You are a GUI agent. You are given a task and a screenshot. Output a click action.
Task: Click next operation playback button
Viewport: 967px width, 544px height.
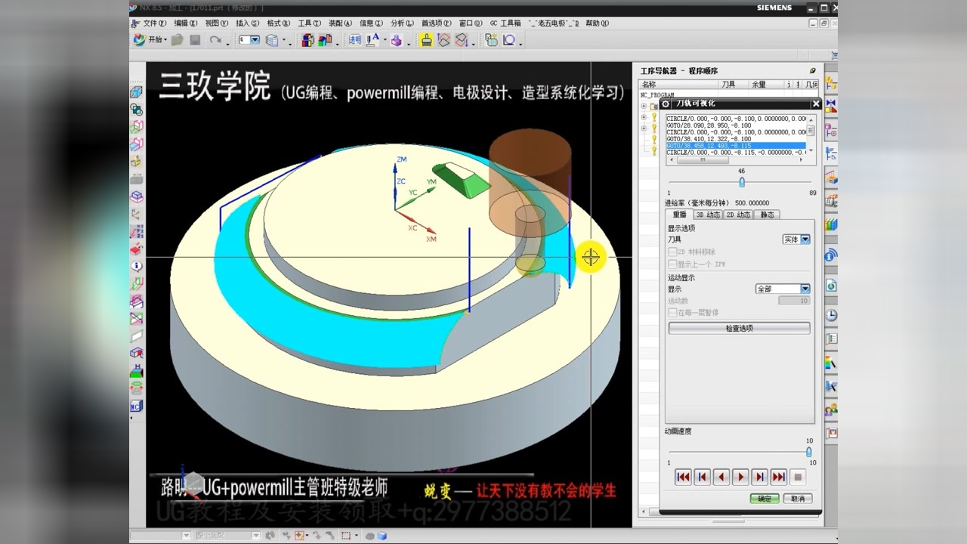pos(760,477)
